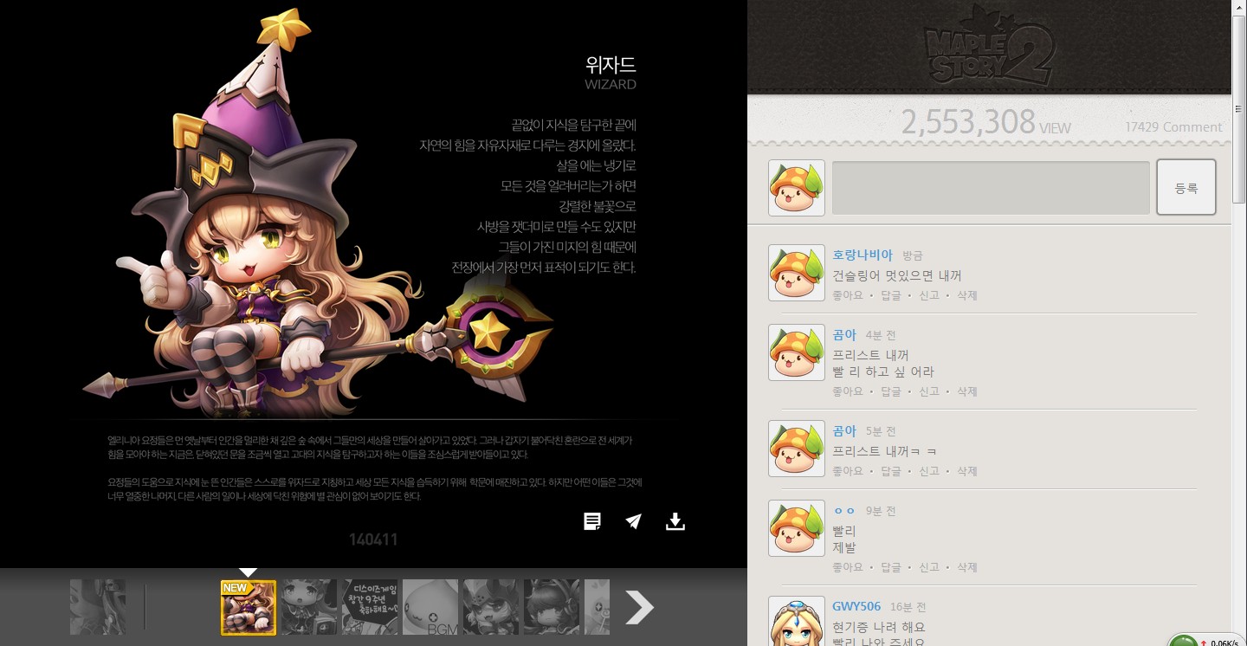Submit the comment with 등록 button
This screenshot has height=646, width=1247.
1186,187
